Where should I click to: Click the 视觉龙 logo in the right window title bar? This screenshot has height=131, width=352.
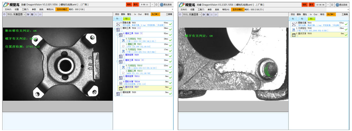pos(187,4)
